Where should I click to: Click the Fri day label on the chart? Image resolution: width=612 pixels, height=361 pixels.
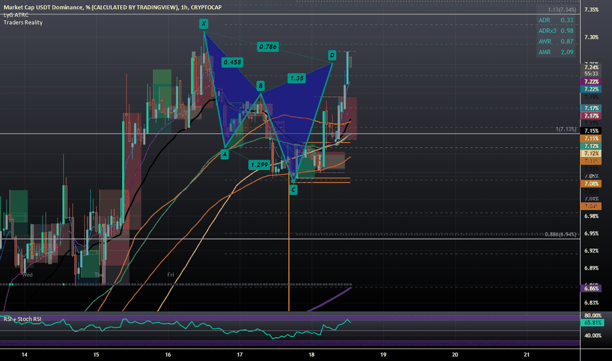tap(171, 275)
